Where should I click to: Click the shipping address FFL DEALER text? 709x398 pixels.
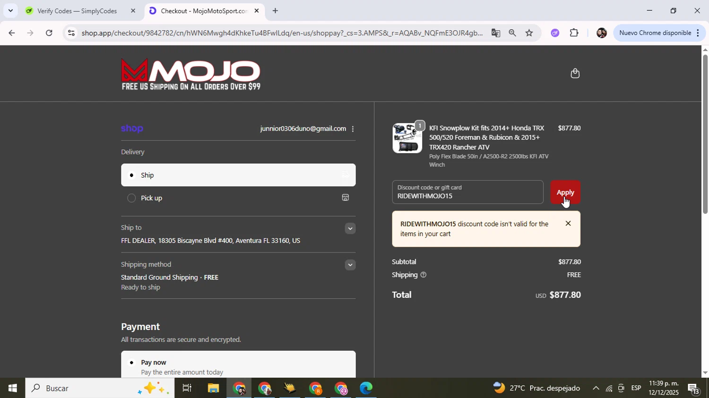pyautogui.click(x=210, y=241)
